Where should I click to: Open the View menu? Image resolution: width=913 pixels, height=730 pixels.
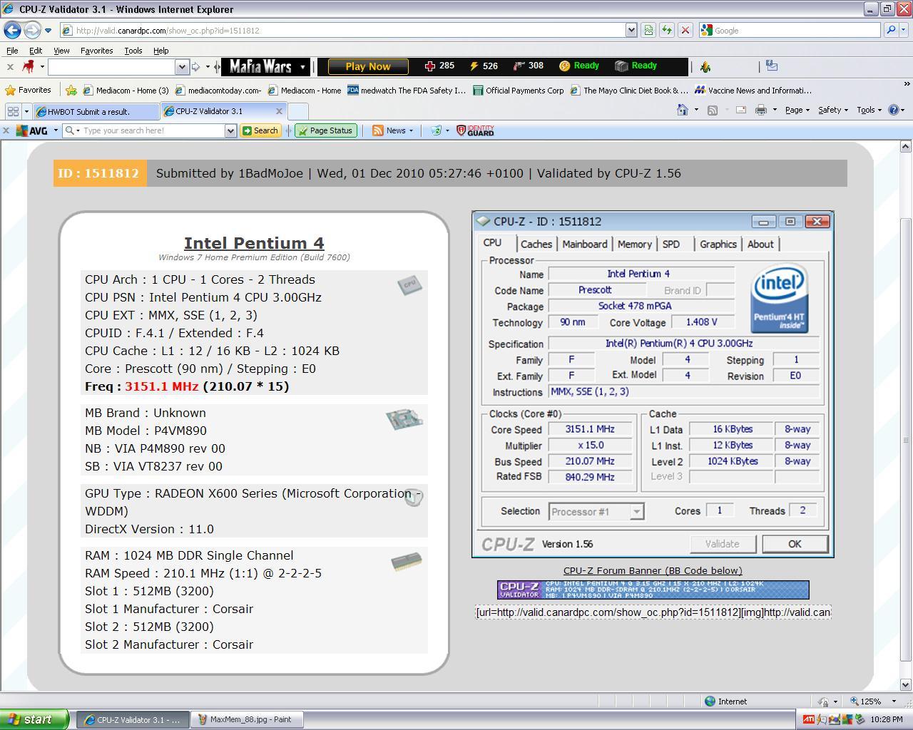[61, 51]
